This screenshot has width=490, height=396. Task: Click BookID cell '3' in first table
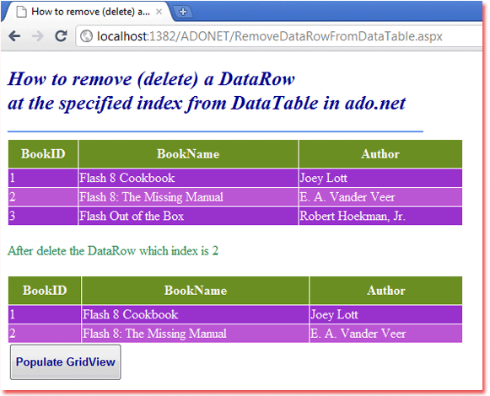click(43, 216)
